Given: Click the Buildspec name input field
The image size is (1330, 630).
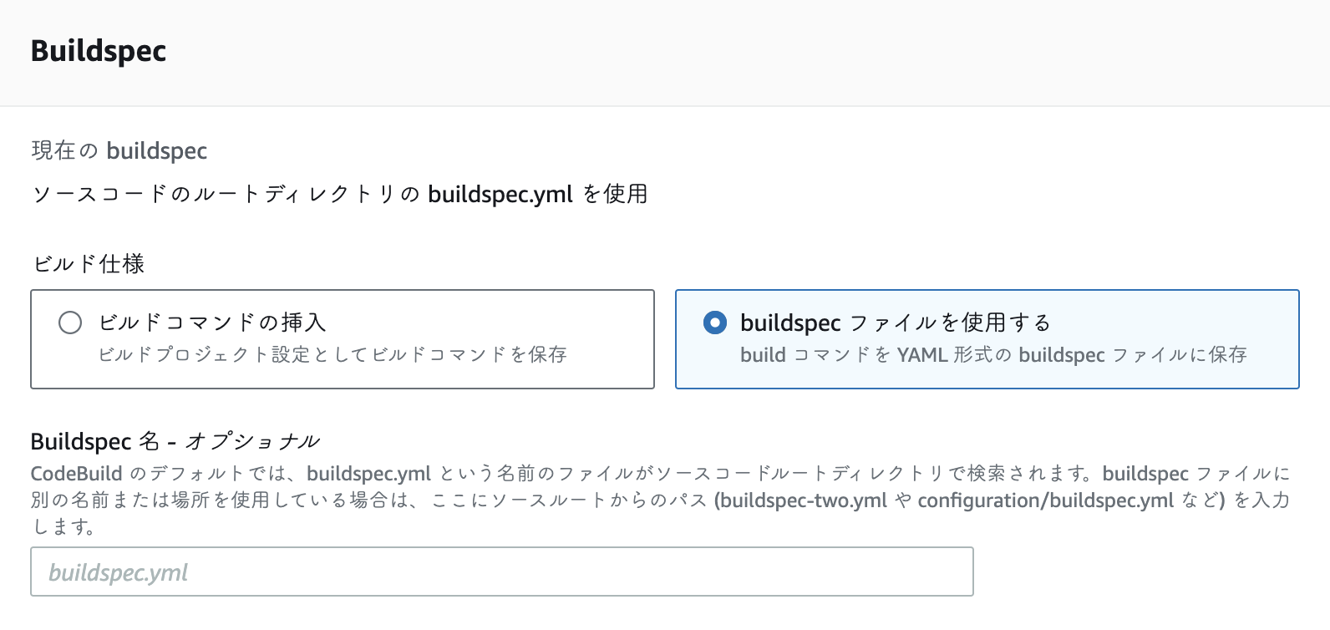Looking at the screenshot, I should (x=502, y=572).
